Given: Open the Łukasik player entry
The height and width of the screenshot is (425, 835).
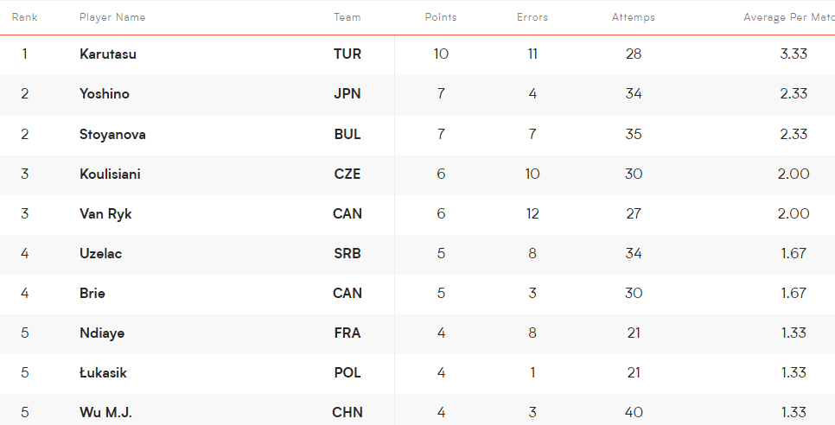Looking at the screenshot, I should point(103,373).
